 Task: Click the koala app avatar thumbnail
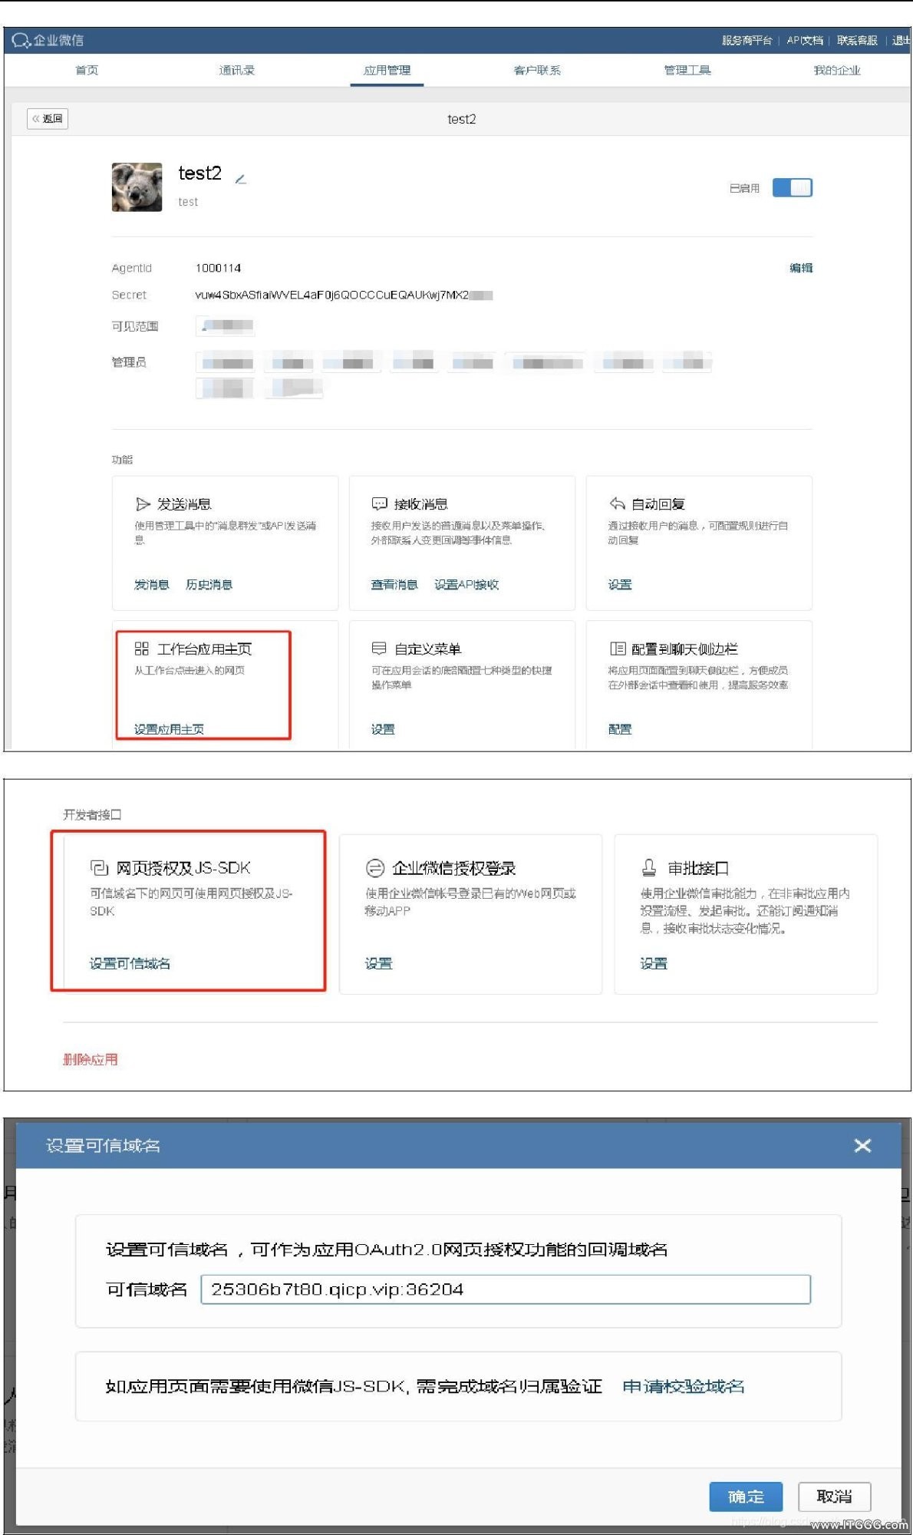coord(137,187)
